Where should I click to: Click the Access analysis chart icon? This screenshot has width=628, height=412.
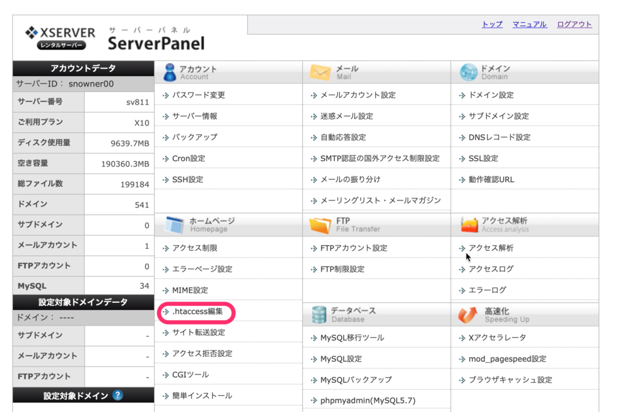click(469, 224)
